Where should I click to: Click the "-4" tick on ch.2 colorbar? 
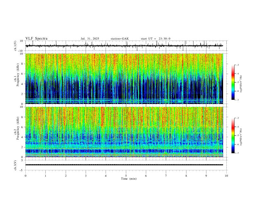click(238, 127)
